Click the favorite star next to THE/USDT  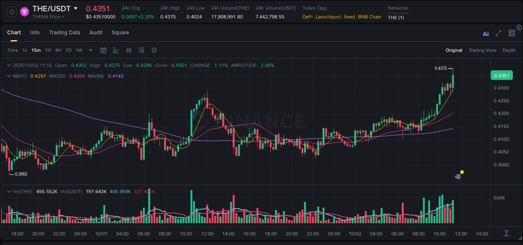[12, 12]
